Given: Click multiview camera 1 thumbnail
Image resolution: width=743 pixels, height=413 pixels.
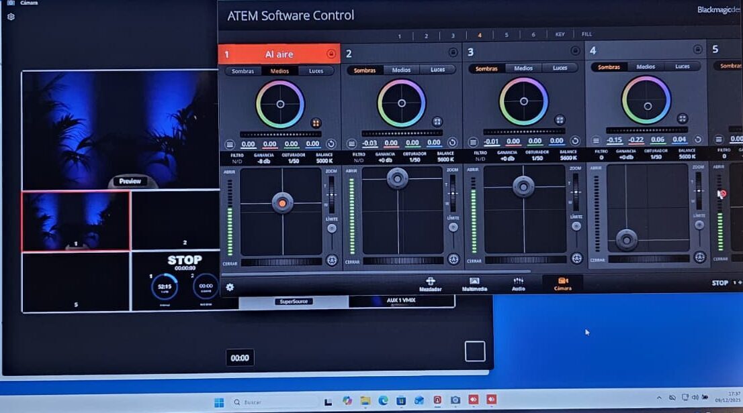Looking at the screenshot, I should click(76, 221).
